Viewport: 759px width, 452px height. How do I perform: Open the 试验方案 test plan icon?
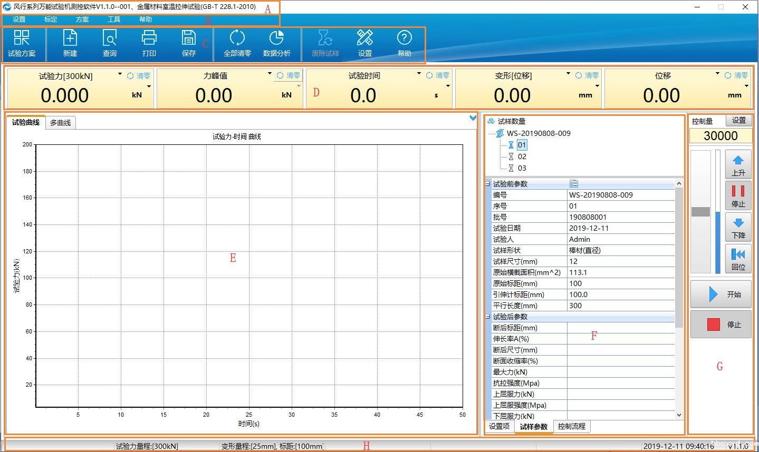[x=22, y=43]
